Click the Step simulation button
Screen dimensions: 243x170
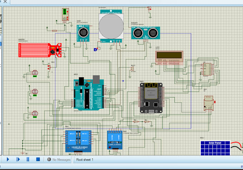(18, 159)
